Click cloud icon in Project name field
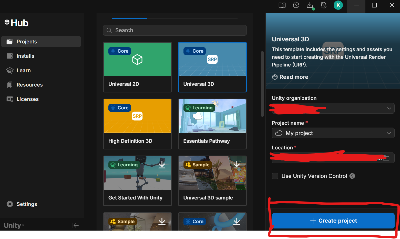The width and height of the screenshot is (400, 239). pos(279,133)
